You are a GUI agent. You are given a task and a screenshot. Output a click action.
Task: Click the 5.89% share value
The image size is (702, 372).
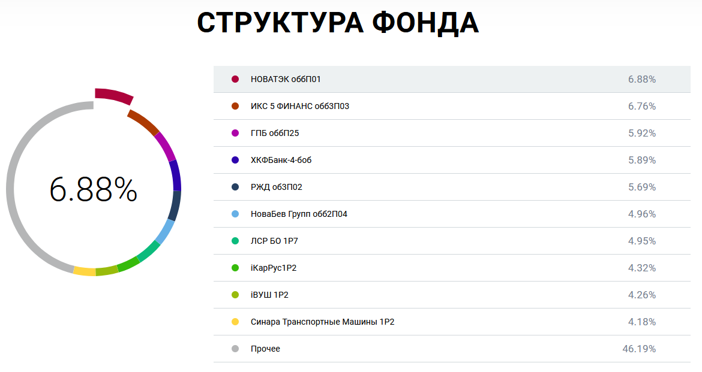(641, 160)
